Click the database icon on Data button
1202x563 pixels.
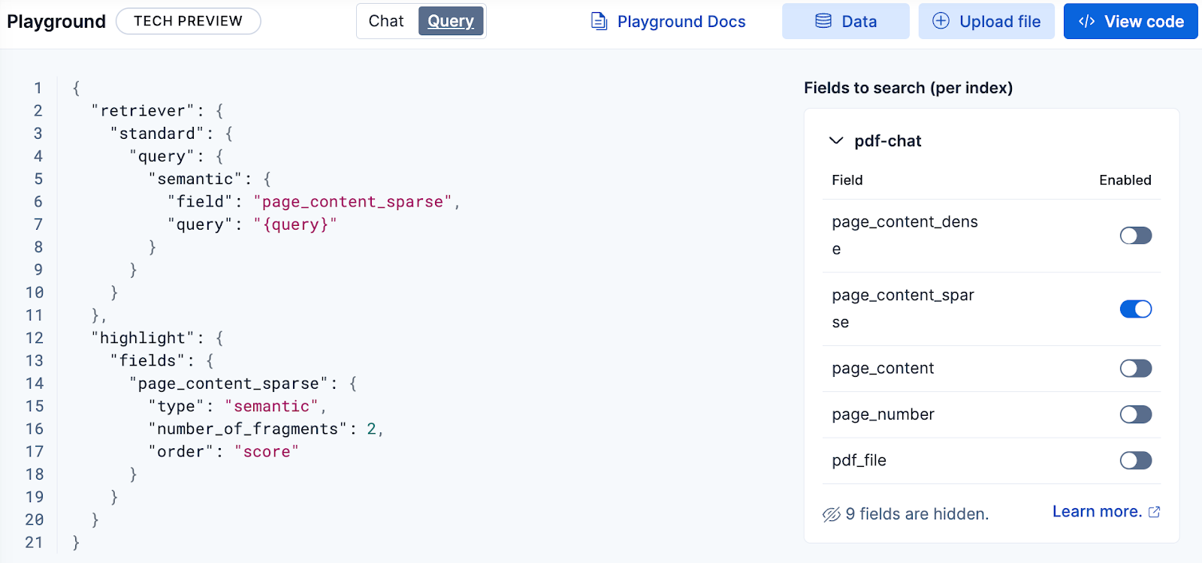click(823, 21)
